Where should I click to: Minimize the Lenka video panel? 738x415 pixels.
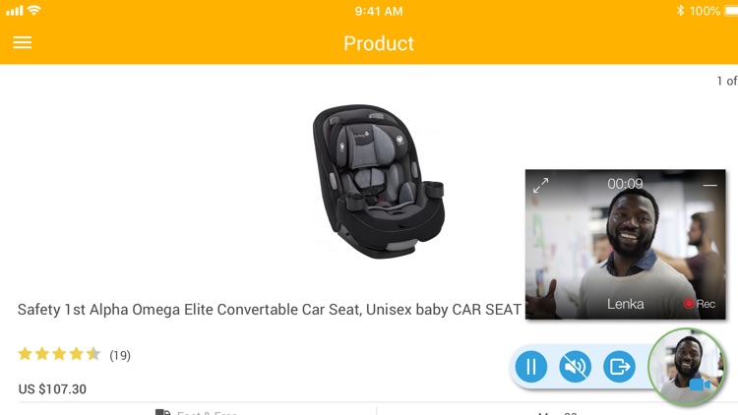click(709, 186)
